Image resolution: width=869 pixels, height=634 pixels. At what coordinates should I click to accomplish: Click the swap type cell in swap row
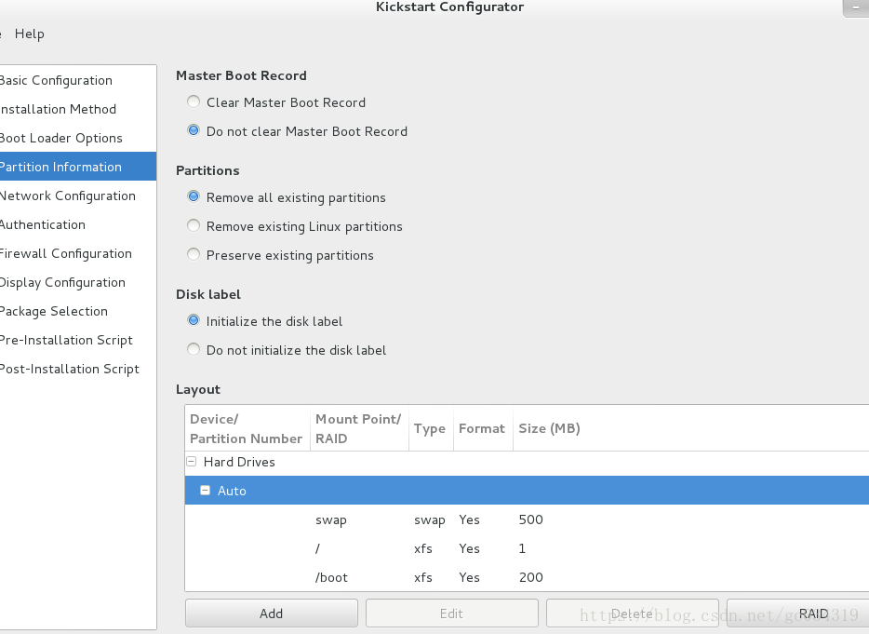(x=430, y=520)
